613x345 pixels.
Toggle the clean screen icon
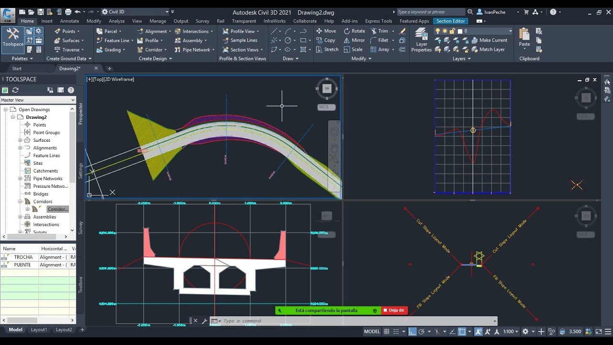(598, 331)
